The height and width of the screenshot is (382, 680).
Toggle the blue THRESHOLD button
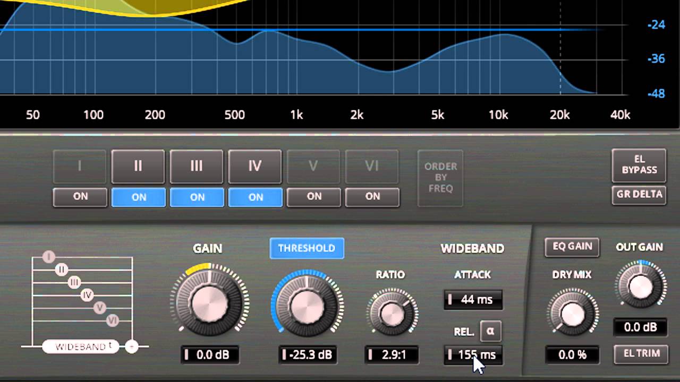pos(307,248)
